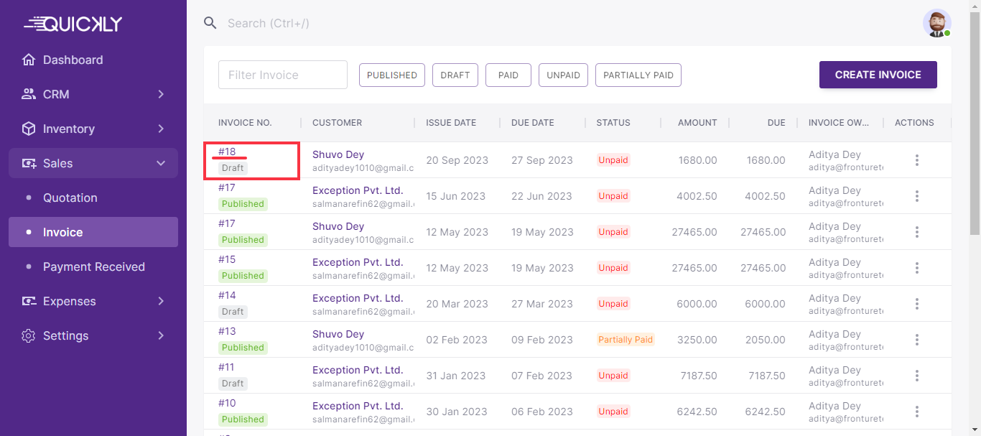Click the Filter Invoice input field
This screenshot has height=436, width=981.
pyautogui.click(x=282, y=75)
